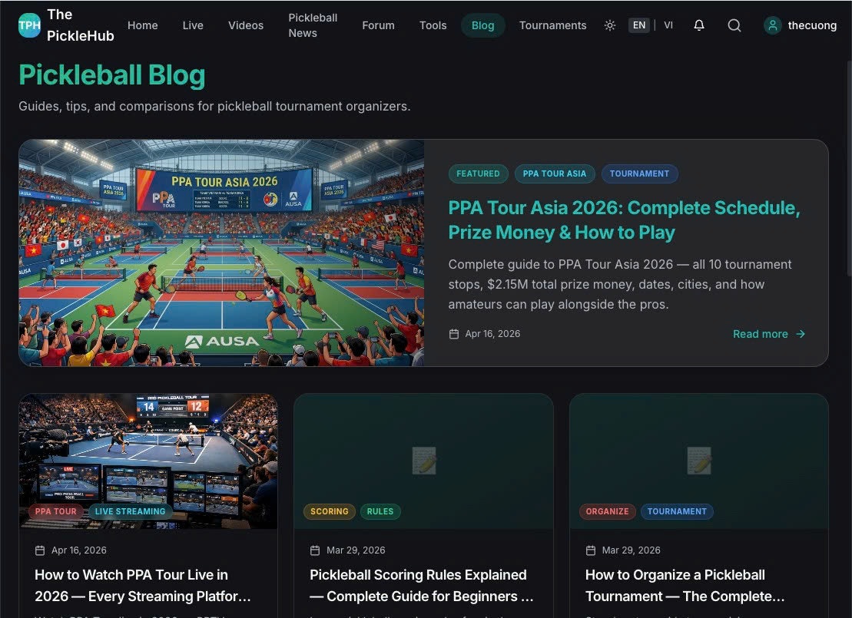Click the Read more arrow icon
Screen dimensions: 852x618
[801, 334]
